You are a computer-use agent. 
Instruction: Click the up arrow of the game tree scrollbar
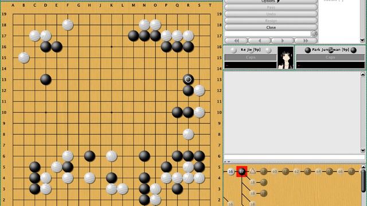(363, 167)
